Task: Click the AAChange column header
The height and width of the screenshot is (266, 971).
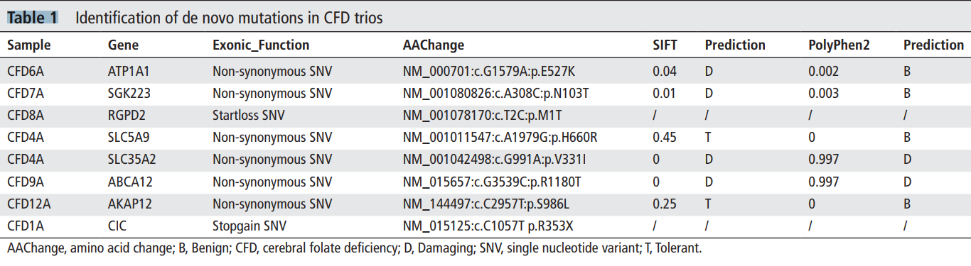Action: (x=434, y=45)
